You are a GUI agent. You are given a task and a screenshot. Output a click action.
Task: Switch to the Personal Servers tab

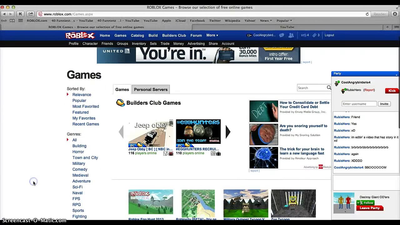click(151, 89)
